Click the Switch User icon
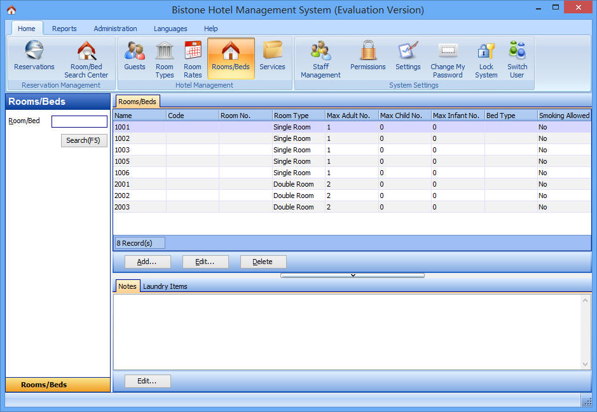The width and height of the screenshot is (597, 412). click(x=517, y=59)
